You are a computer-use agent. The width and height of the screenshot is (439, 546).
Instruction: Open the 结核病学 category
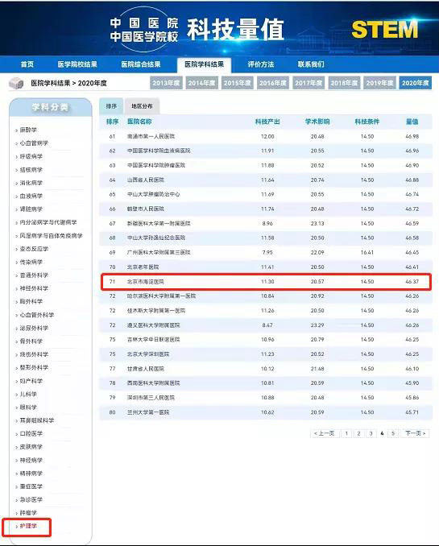[31, 170]
